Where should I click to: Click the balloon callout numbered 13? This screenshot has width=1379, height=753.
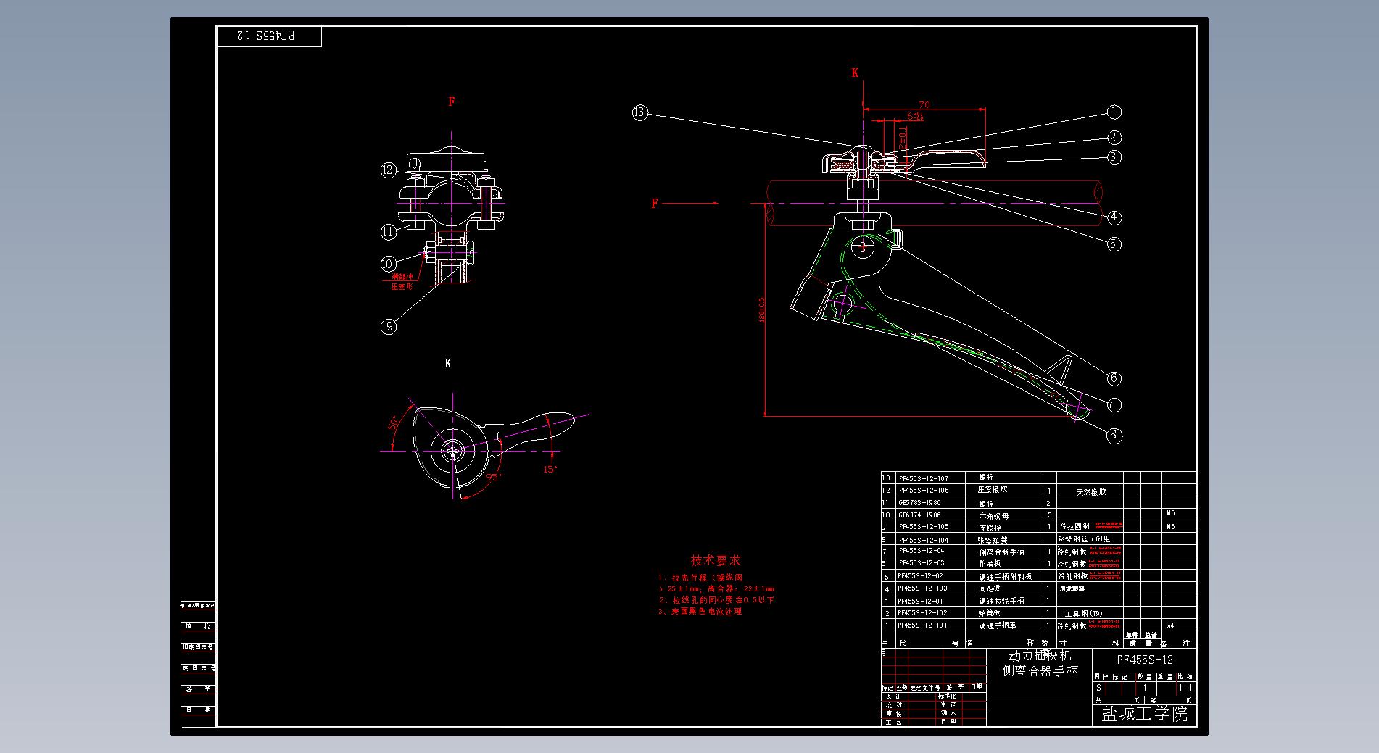[x=639, y=112]
